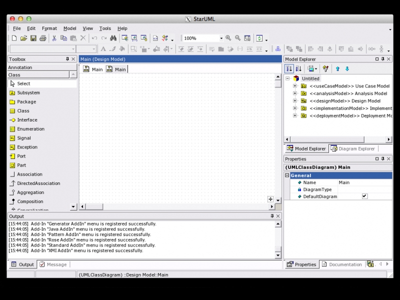Click the diagram overview cross icon in canvas corner

270,199
